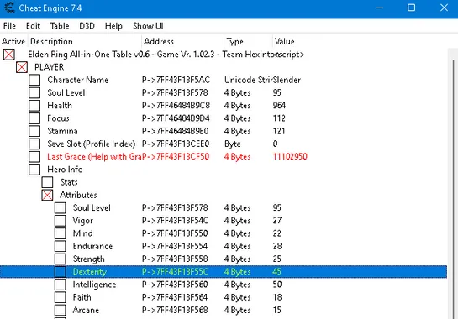Screen dimensions: 458x319
Task: Click the Value column header
Action: [284, 41]
